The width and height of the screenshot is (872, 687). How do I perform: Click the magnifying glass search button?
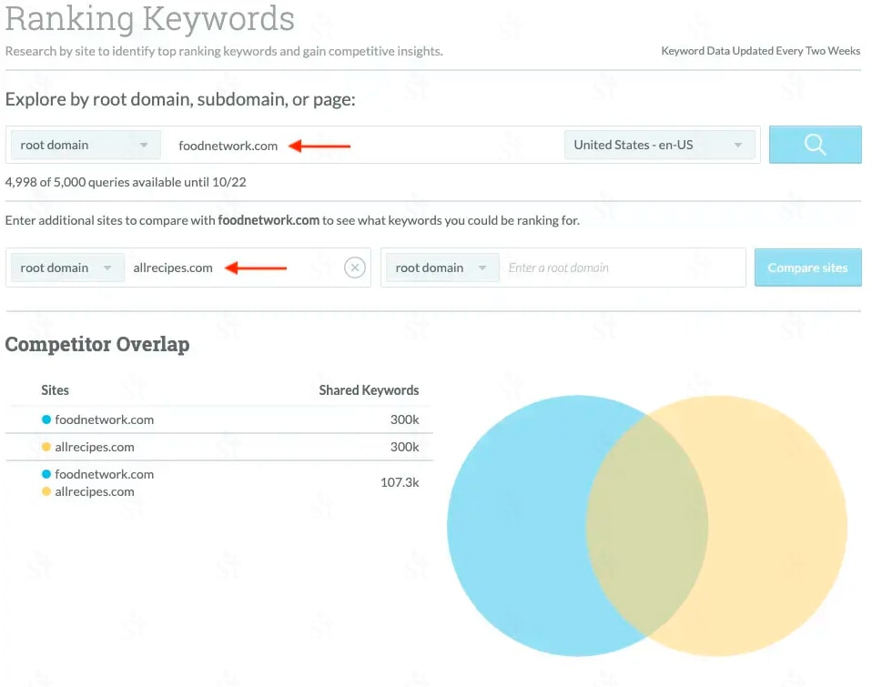click(815, 145)
